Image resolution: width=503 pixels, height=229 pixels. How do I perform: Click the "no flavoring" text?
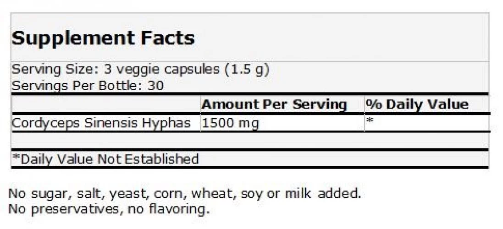click(168, 210)
